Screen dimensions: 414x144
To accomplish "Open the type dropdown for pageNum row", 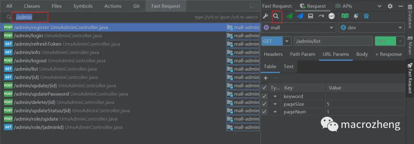I will click(275, 112).
